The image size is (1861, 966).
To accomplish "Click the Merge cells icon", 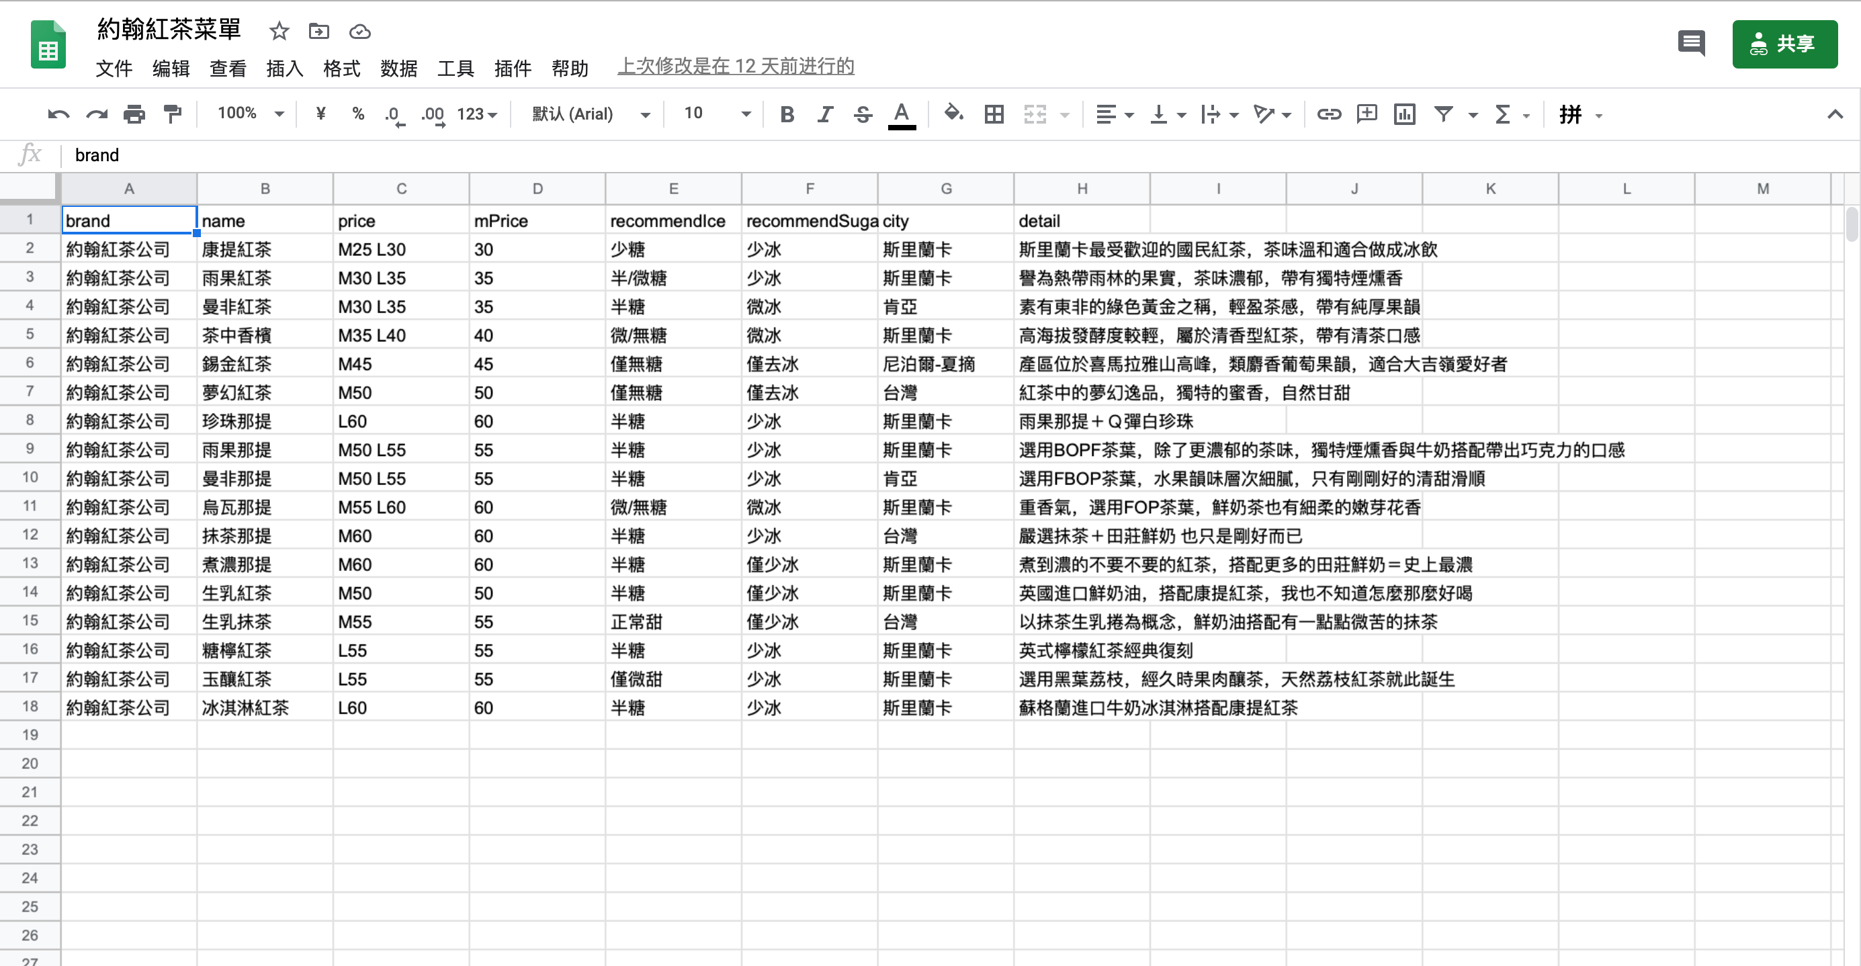I will pos(1035,114).
